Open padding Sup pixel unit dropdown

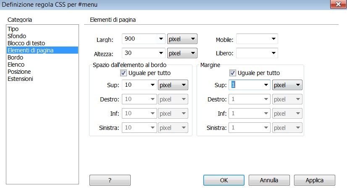click(173, 85)
